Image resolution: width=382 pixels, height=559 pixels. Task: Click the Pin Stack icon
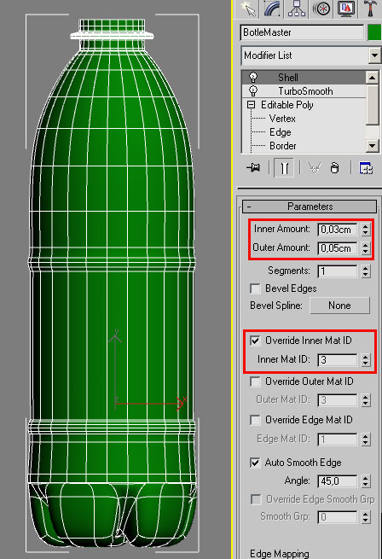[x=253, y=167]
